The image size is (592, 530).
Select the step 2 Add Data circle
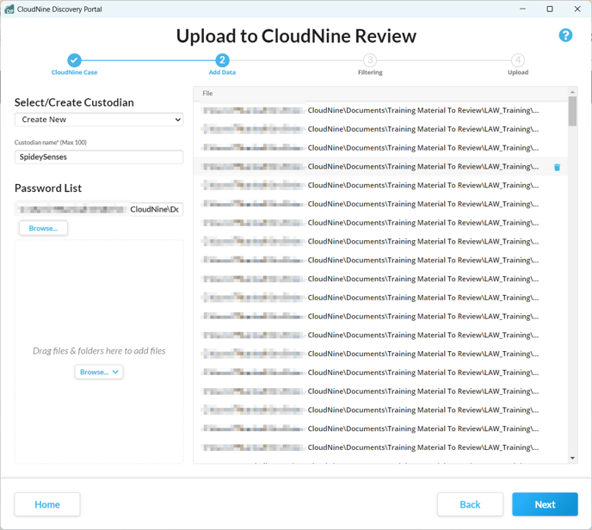click(x=222, y=60)
